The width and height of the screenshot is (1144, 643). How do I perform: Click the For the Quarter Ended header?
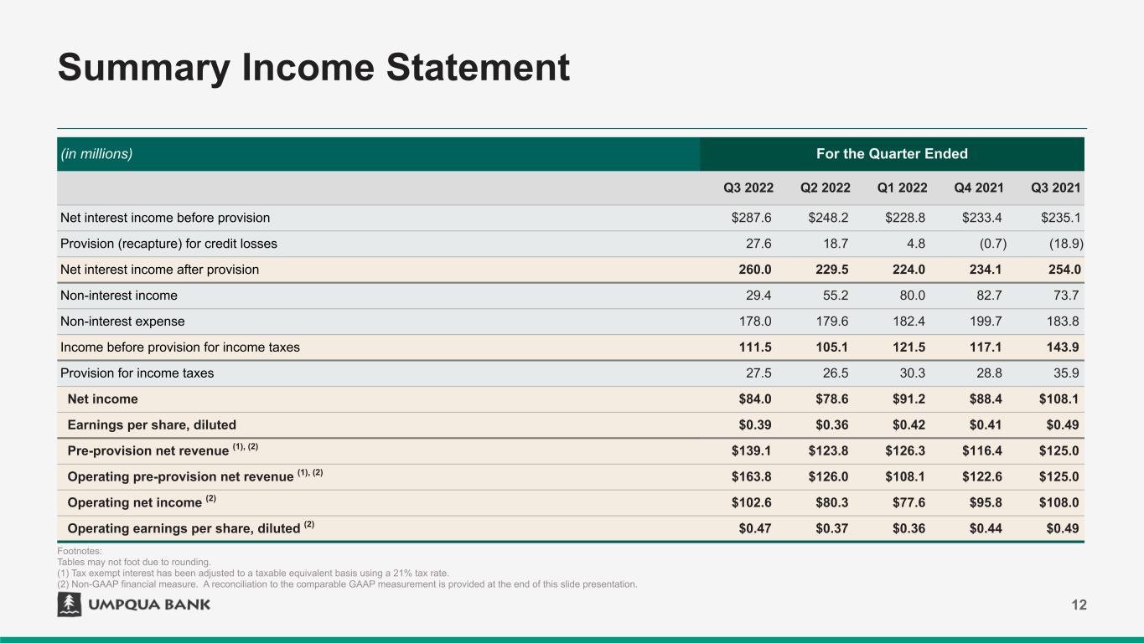[892, 154]
